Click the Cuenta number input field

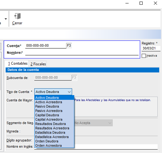pos(46,46)
